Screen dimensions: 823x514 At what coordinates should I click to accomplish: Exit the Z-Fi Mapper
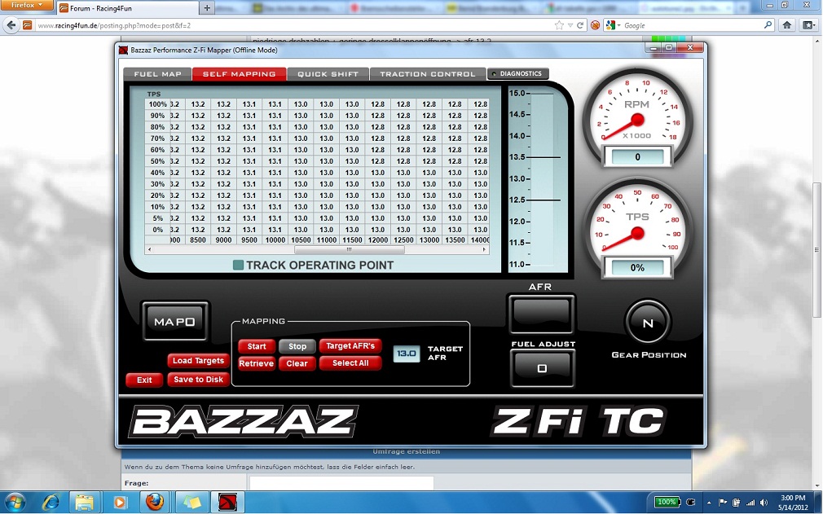click(144, 380)
